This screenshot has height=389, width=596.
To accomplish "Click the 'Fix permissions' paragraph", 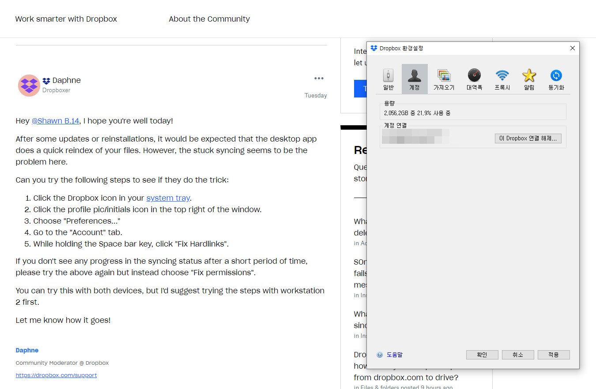I will click(x=162, y=267).
